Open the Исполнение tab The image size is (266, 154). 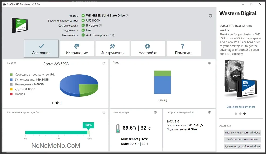tap(77, 49)
